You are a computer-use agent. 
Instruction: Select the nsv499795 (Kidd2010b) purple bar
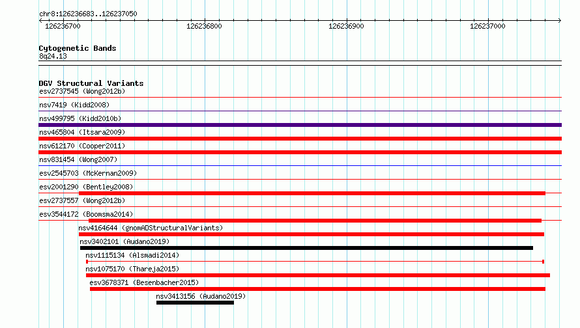[300, 125]
